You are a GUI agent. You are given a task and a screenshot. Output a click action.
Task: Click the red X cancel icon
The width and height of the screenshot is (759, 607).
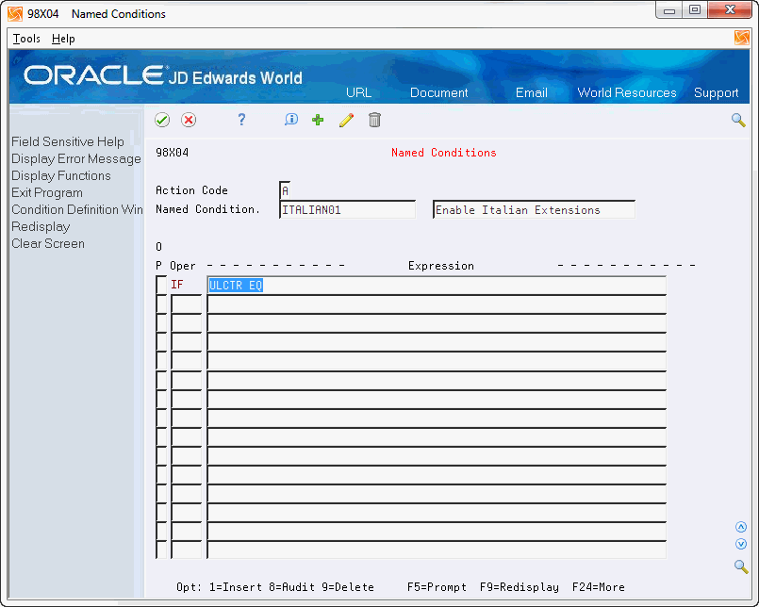[189, 120]
